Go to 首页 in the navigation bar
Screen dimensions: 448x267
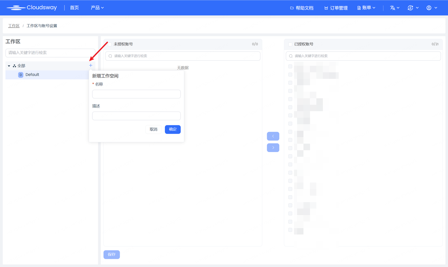pos(74,8)
